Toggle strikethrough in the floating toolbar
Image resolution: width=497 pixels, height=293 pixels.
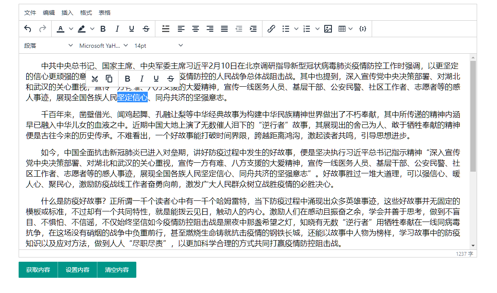[x=171, y=79]
